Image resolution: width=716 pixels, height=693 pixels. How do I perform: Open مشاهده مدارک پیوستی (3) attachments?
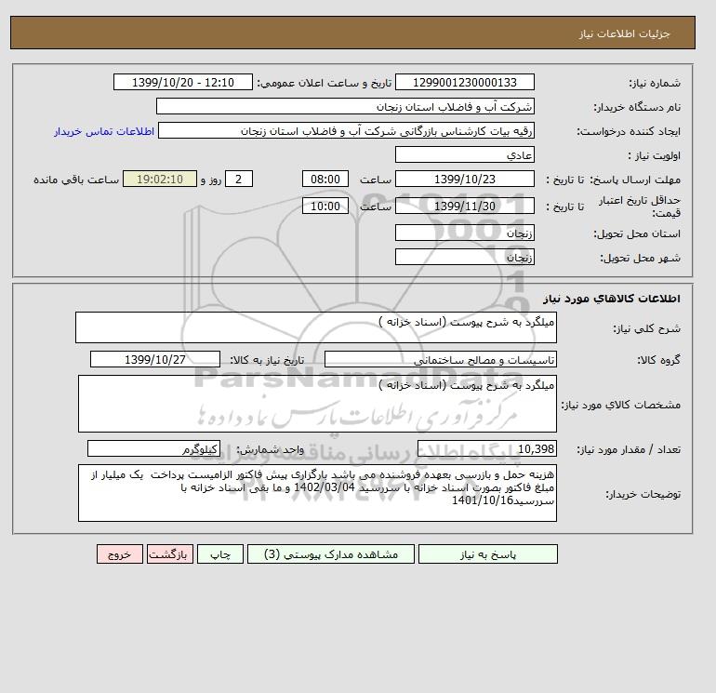point(331,554)
